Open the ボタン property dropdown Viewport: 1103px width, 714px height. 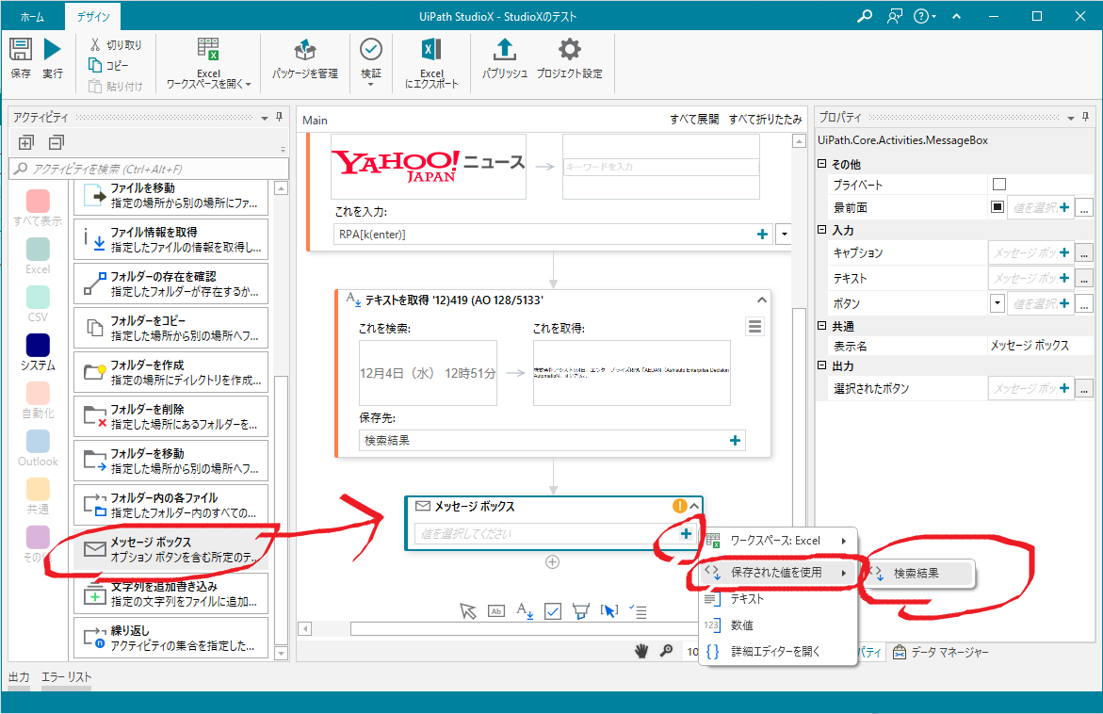[x=997, y=303]
